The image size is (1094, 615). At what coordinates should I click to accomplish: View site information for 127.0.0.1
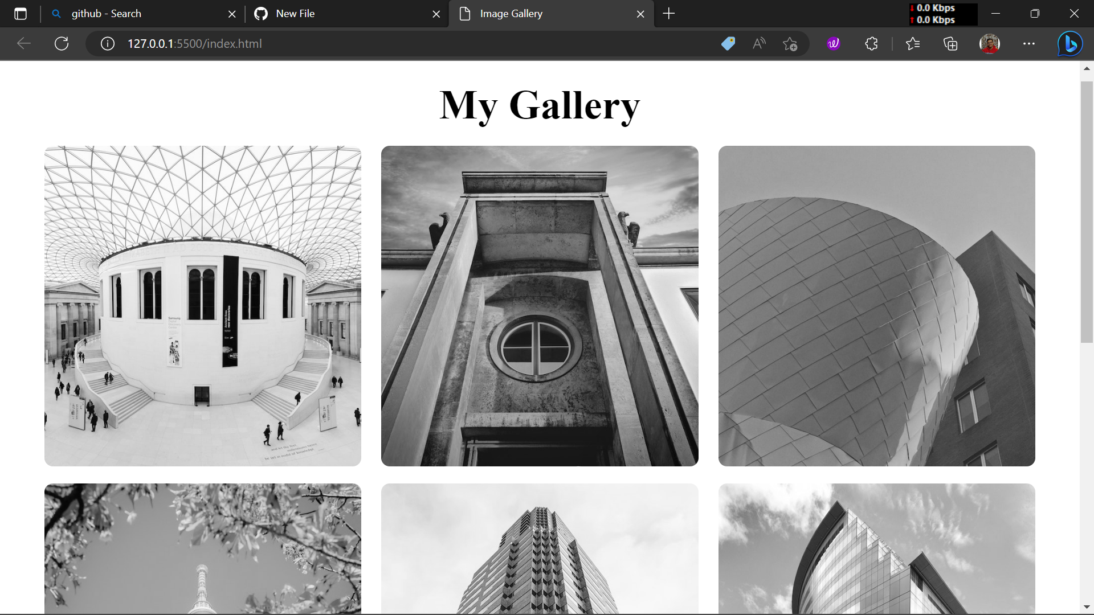[x=107, y=43]
